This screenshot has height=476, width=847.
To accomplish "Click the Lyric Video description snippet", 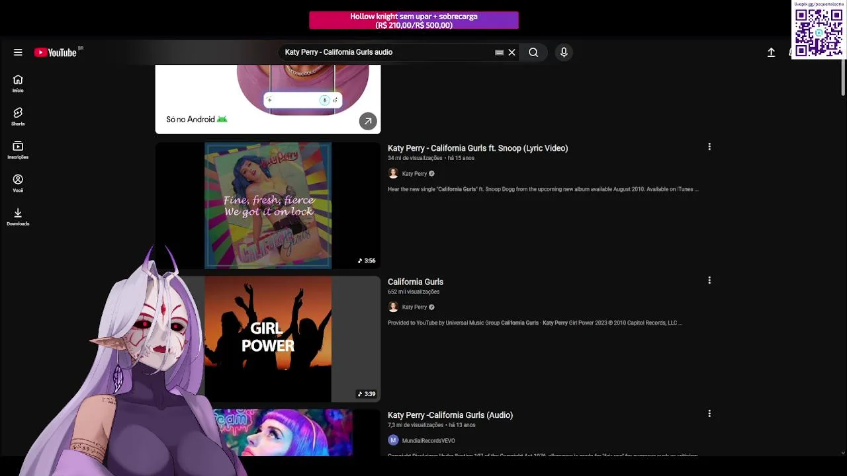I will pyautogui.click(x=543, y=189).
